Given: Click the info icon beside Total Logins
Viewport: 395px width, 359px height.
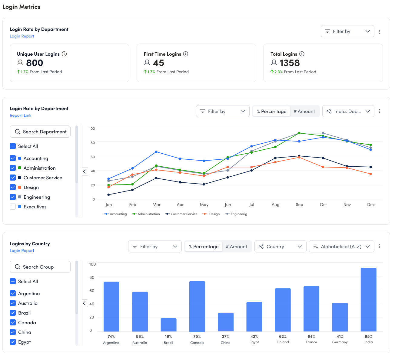Looking at the screenshot, I should pyautogui.click(x=302, y=54).
